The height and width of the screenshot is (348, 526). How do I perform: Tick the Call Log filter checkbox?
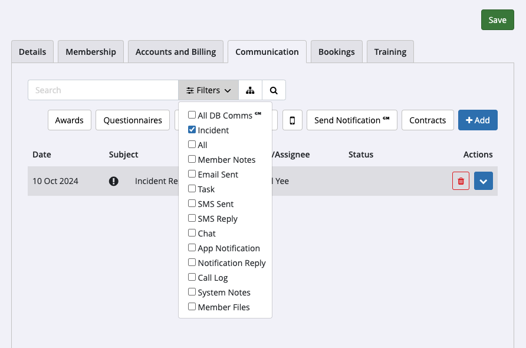coord(192,277)
